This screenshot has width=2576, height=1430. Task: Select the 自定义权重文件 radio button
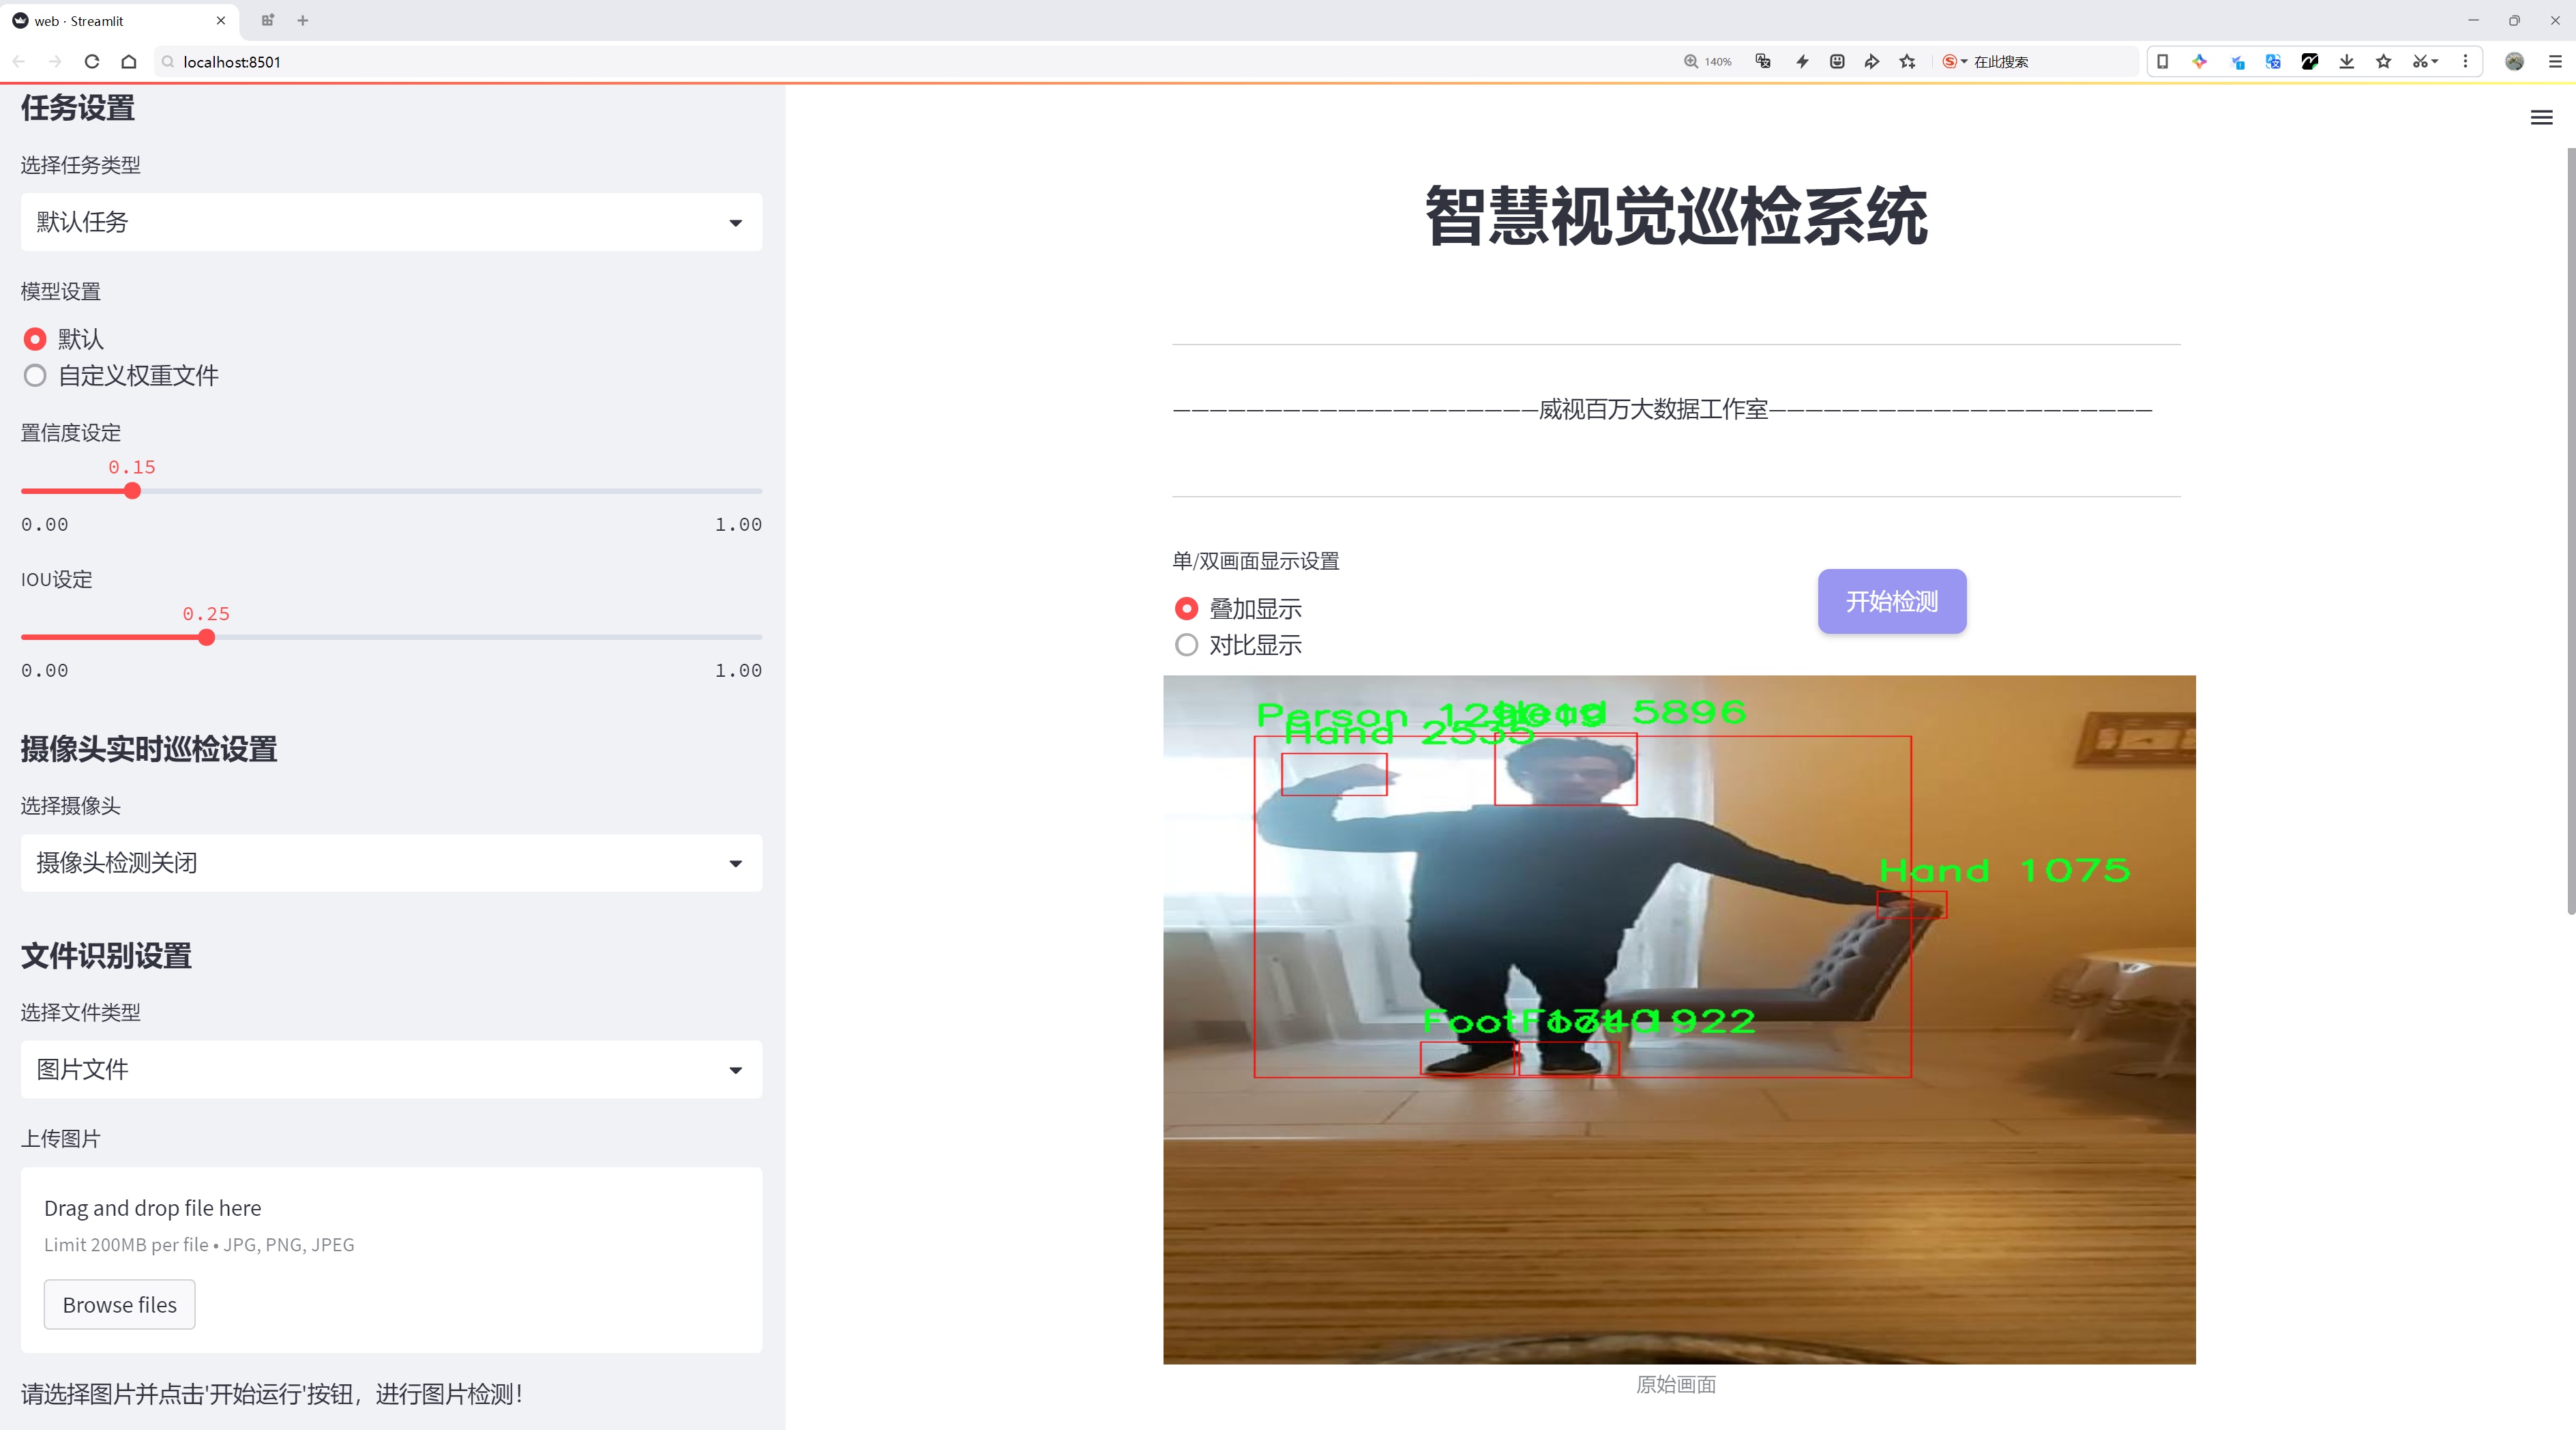coord(35,376)
